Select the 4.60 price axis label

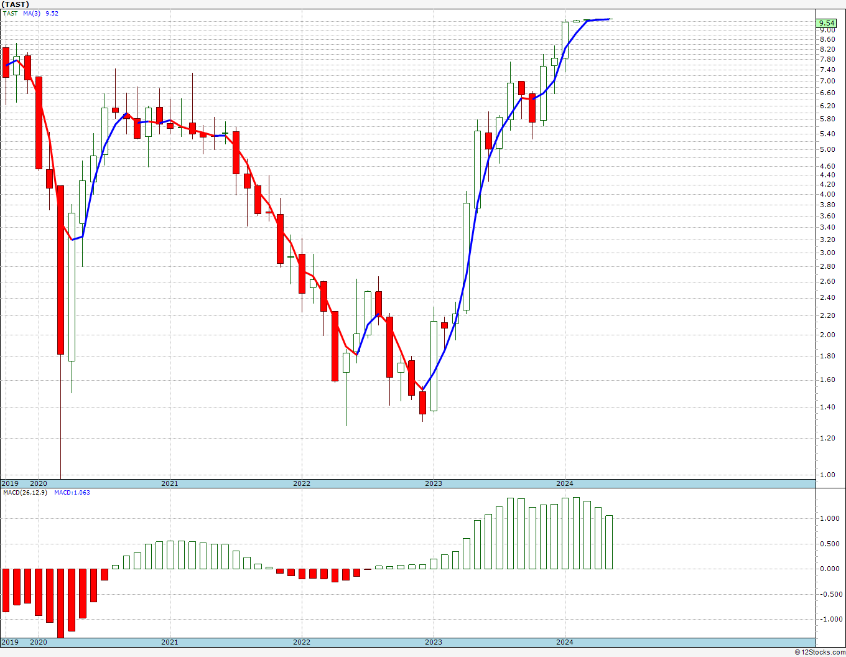click(827, 166)
